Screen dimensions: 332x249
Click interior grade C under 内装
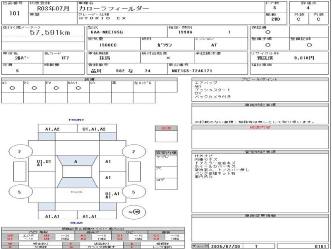318,19
